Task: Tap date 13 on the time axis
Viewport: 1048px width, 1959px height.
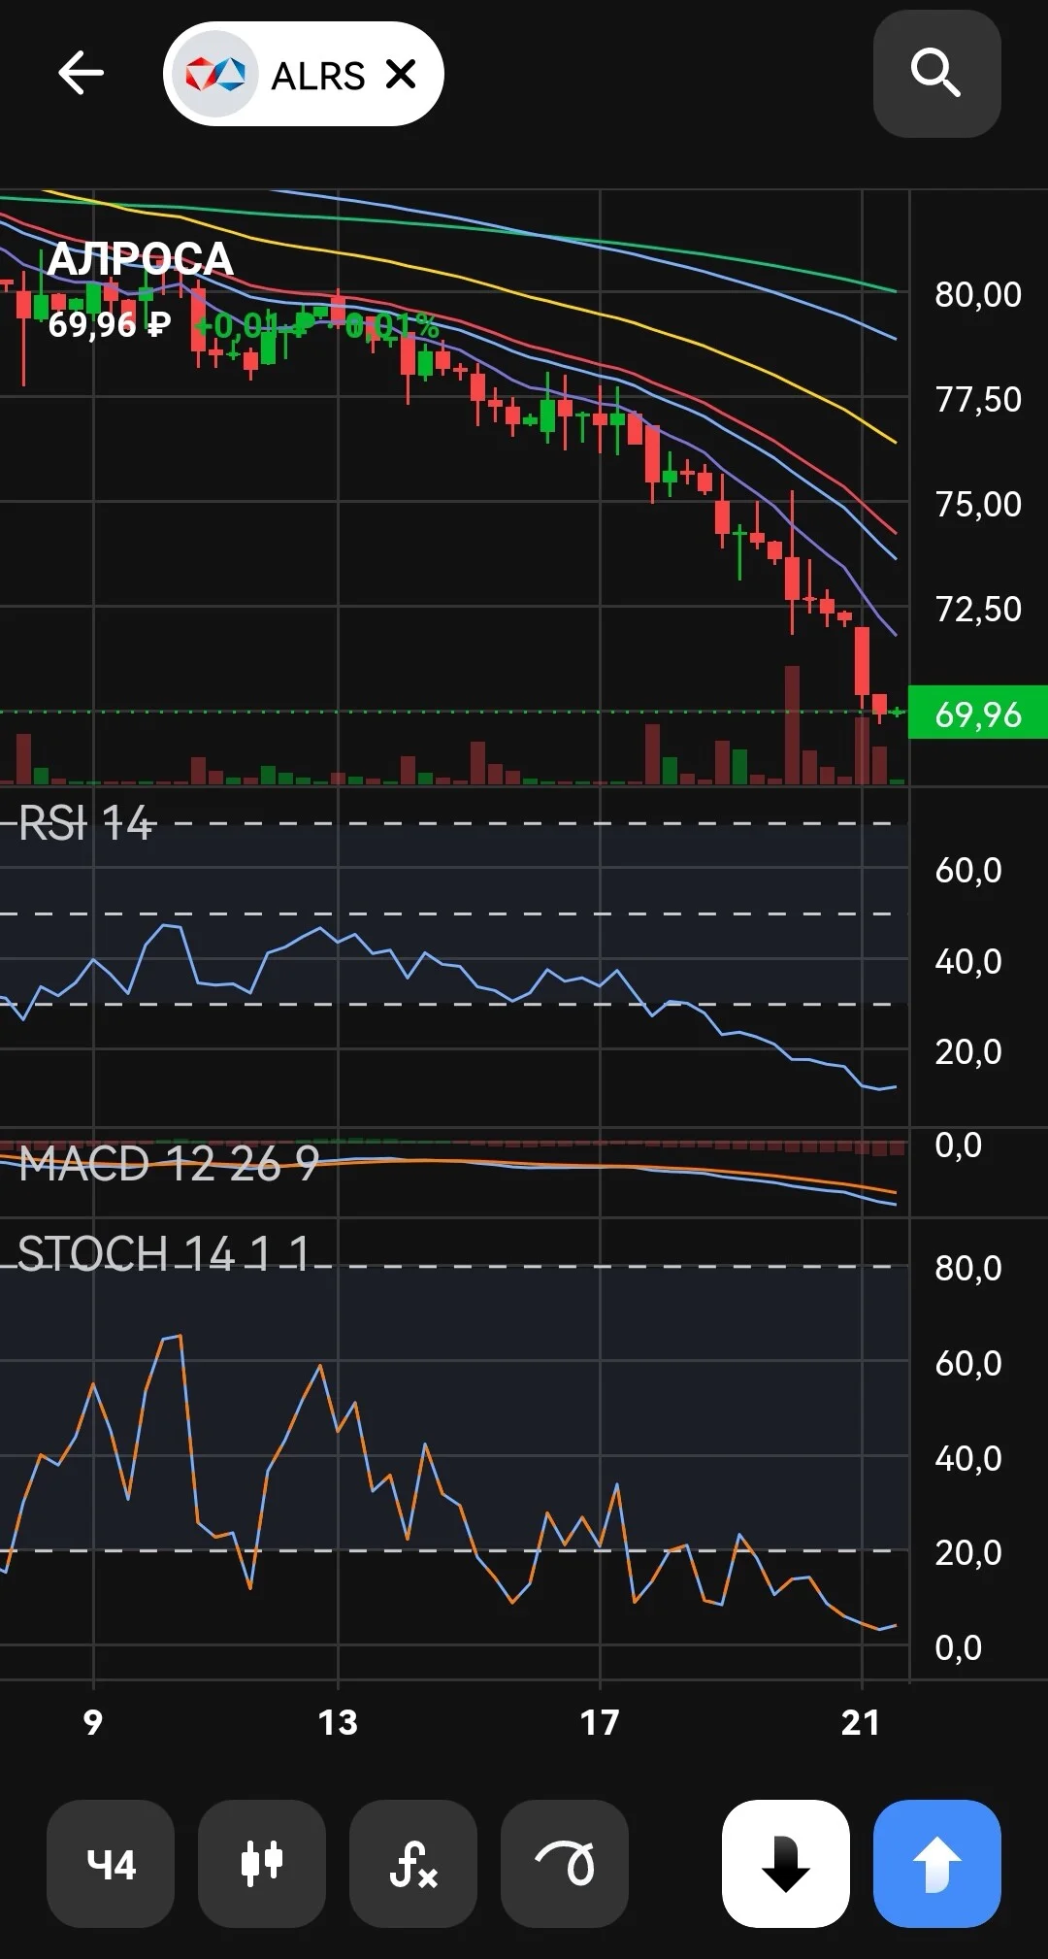Action: [x=338, y=1722]
